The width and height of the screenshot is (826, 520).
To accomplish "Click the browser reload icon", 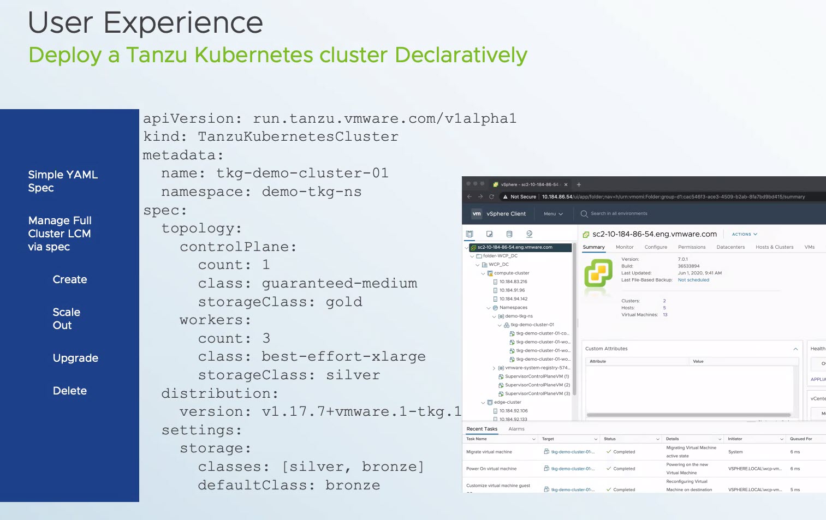I will click(x=491, y=197).
